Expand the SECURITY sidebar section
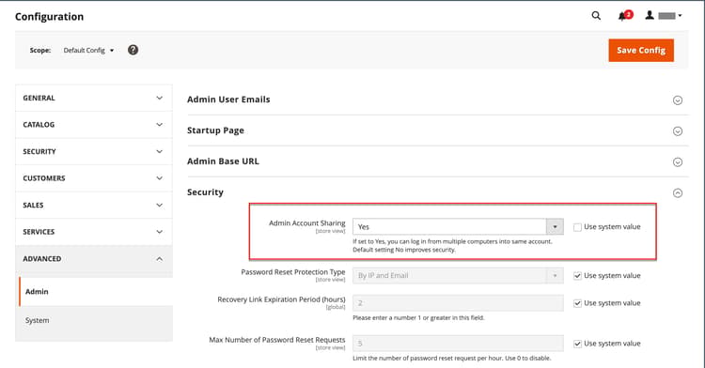The height and width of the screenshot is (368, 705). point(93,152)
